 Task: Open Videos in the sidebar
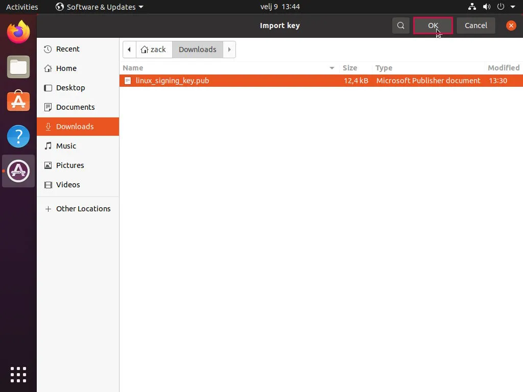coord(78,184)
